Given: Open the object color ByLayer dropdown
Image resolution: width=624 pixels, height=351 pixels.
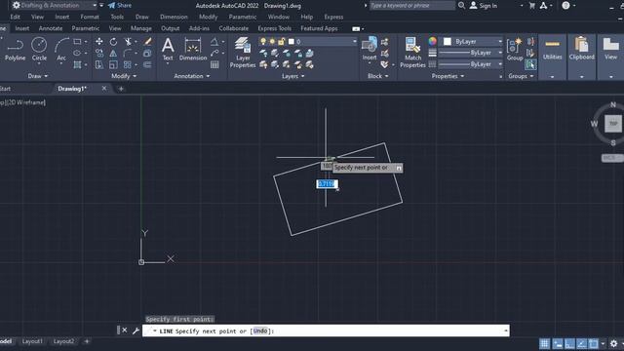Looking at the screenshot, I should tap(500, 41).
